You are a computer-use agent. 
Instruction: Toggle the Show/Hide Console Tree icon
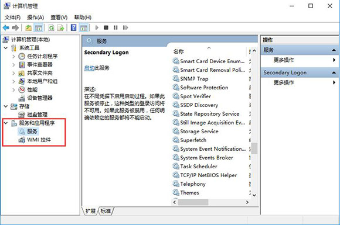39,27
